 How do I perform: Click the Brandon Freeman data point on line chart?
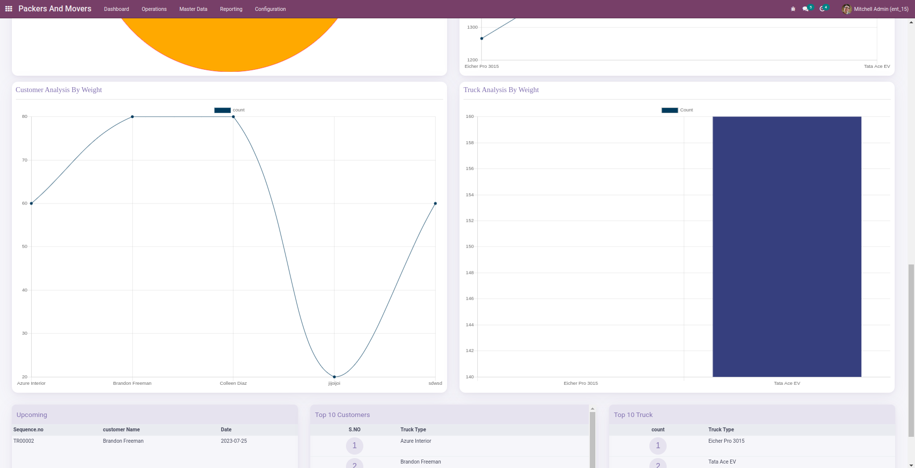132,117
